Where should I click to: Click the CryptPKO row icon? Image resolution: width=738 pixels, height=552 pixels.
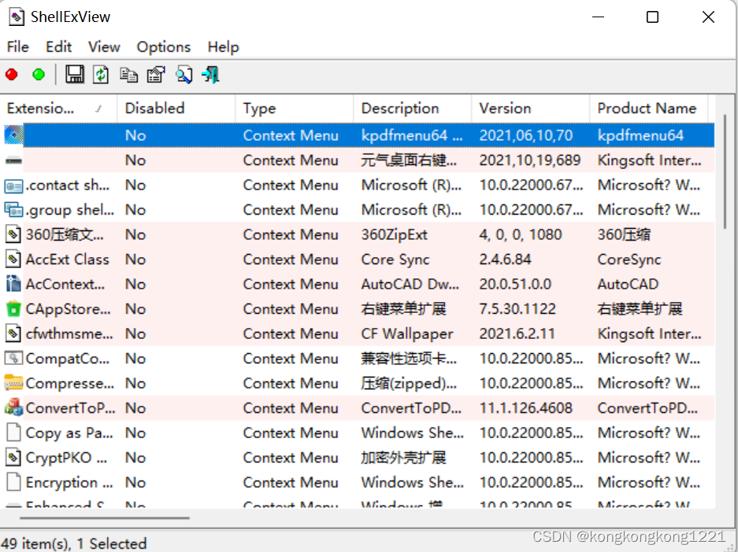click(13, 457)
